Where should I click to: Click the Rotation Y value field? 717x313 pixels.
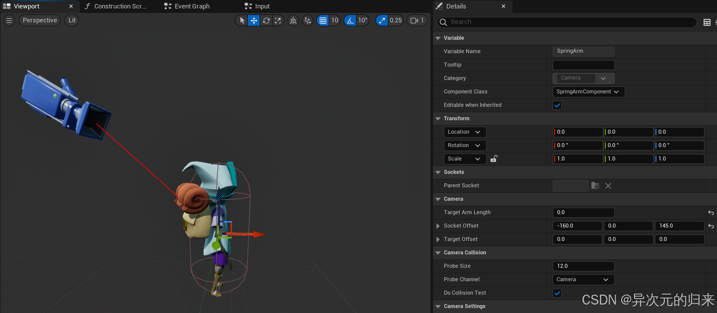629,145
